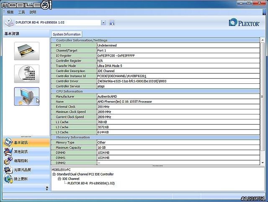Collapse the Standard Dual Channel PCI IDE Controller node
The image size is (268, 202).
tap(54, 174)
